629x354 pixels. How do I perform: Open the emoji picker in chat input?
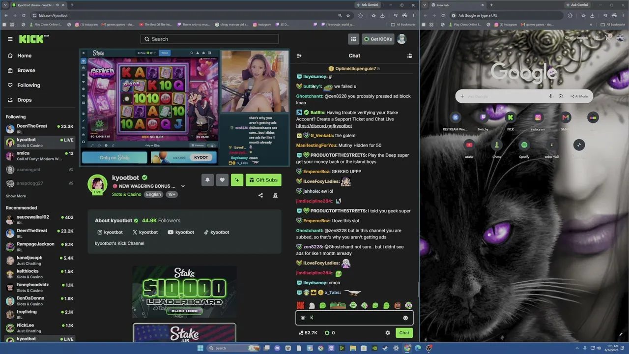tap(405, 318)
